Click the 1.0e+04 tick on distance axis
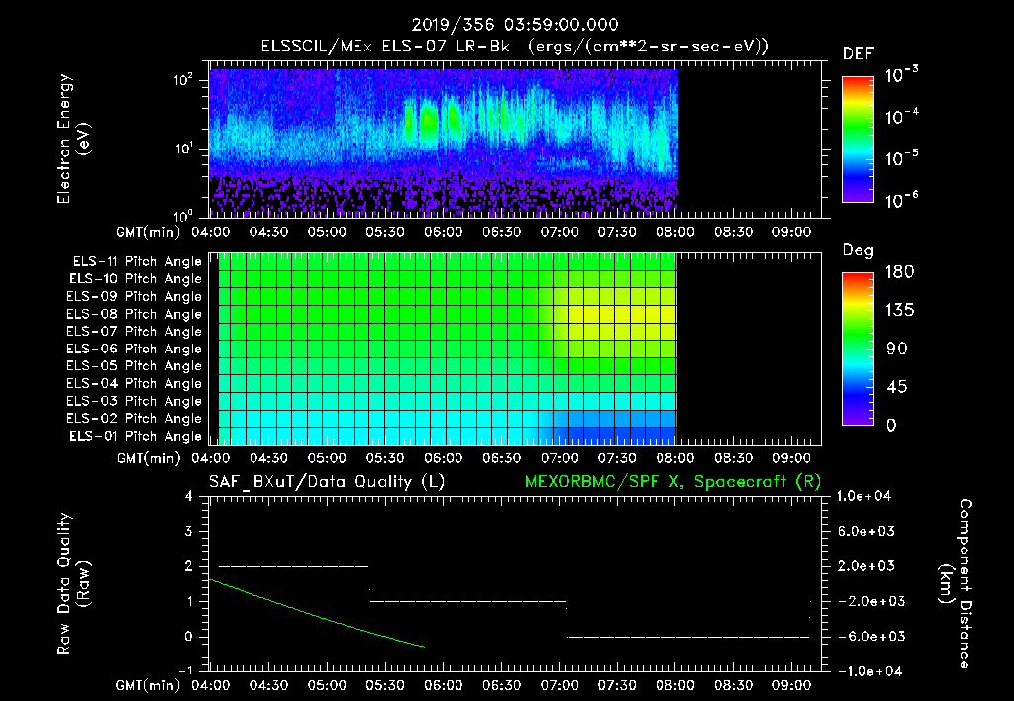Viewport: 1014px width, 701px height. pyautogui.click(x=863, y=496)
